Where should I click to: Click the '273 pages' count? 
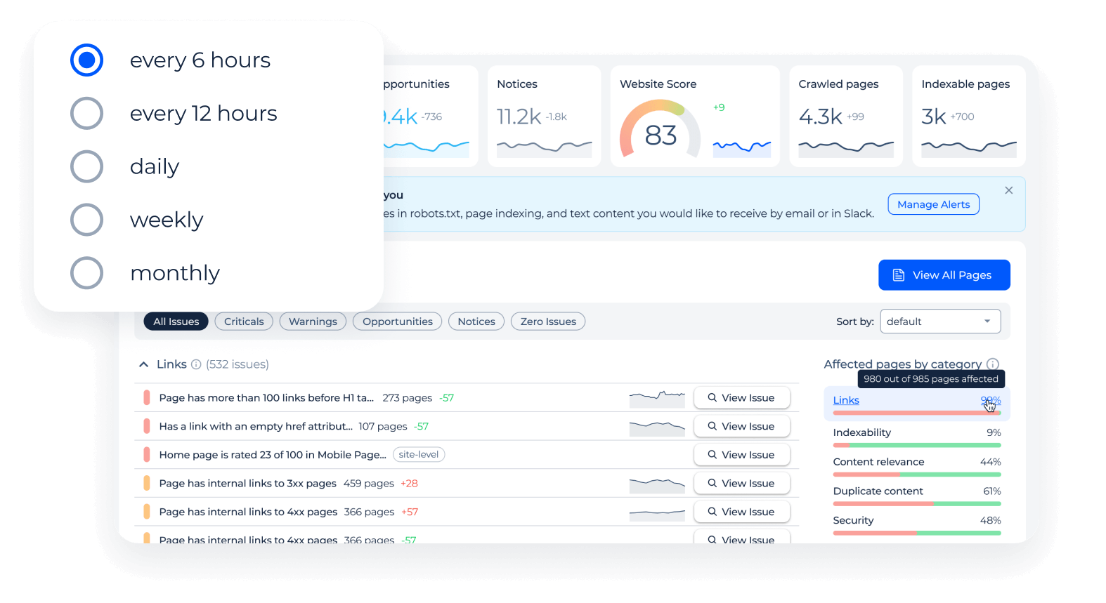point(408,398)
